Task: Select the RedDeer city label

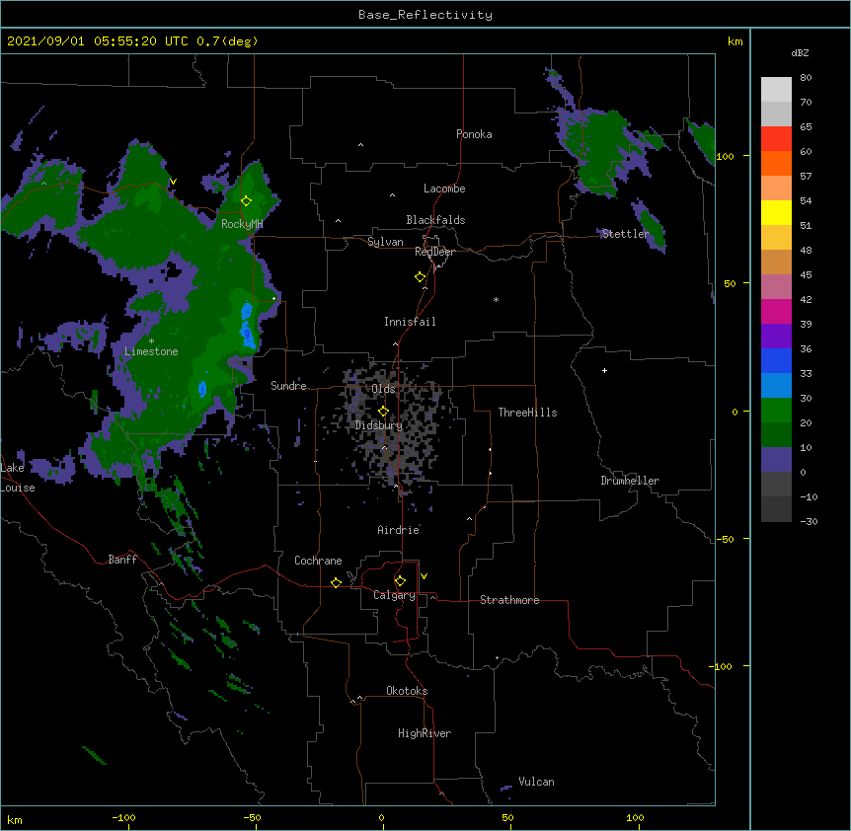Action: tap(434, 252)
